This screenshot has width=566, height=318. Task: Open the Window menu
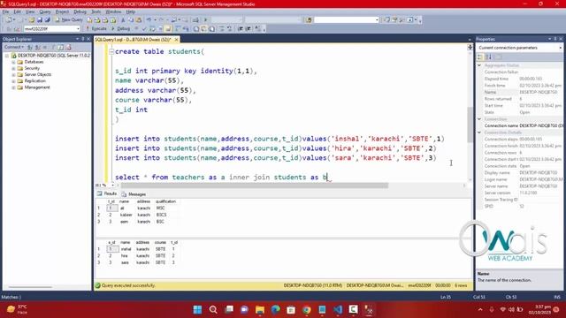click(x=113, y=11)
